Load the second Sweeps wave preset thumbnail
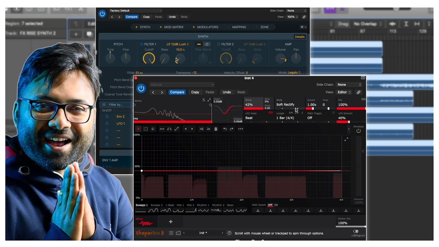This screenshot has height=247, width=439. coord(153,210)
